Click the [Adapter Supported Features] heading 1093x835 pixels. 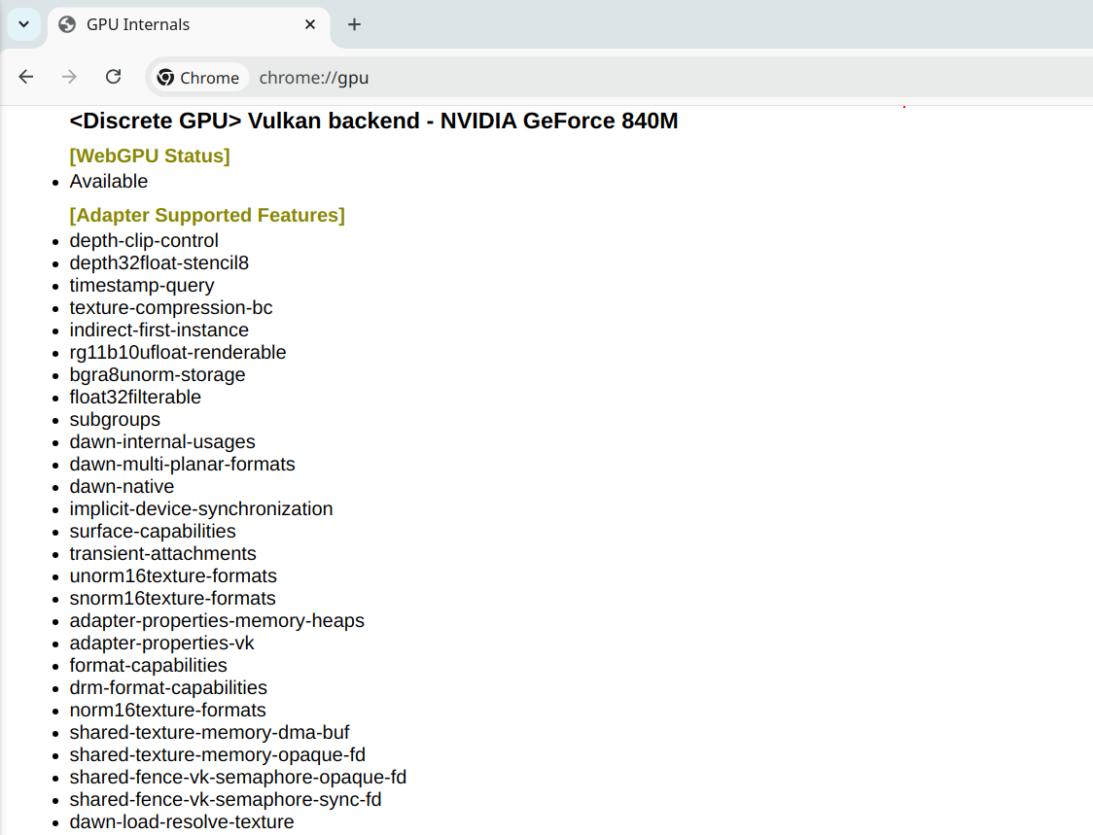207,215
